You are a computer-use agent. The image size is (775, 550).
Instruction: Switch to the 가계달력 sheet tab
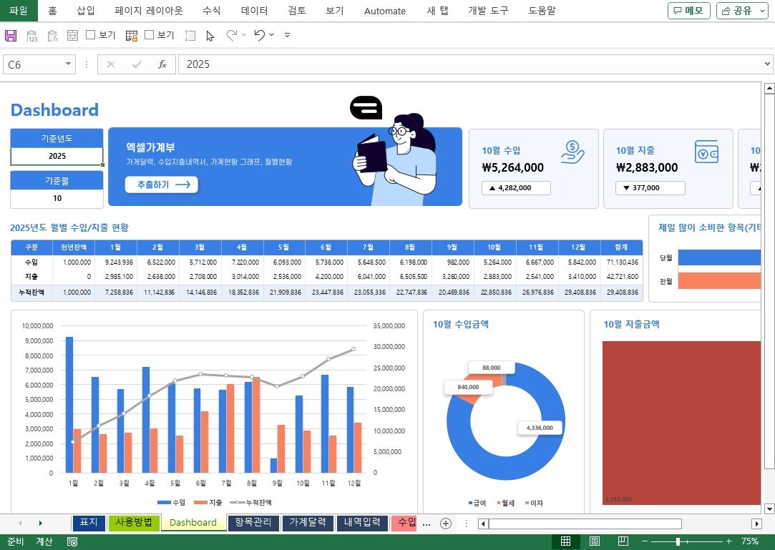308,523
